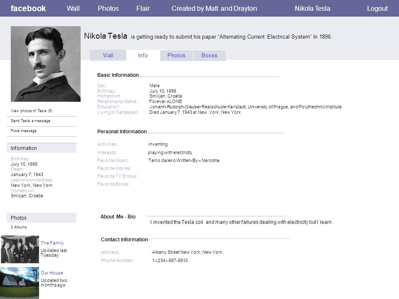Click 'January 7, 1943' in sidebar Information
399x299 pixels.
(x=27, y=174)
